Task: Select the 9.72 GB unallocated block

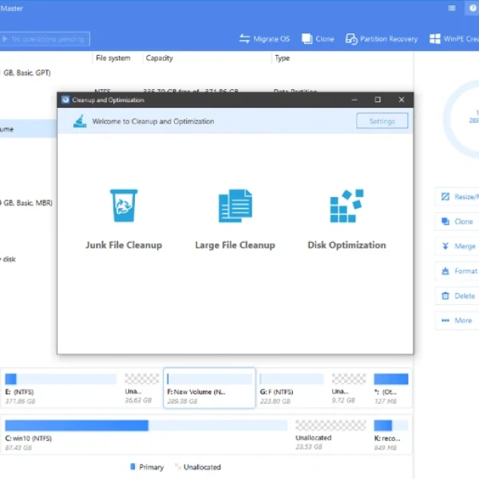Action: [x=349, y=388]
